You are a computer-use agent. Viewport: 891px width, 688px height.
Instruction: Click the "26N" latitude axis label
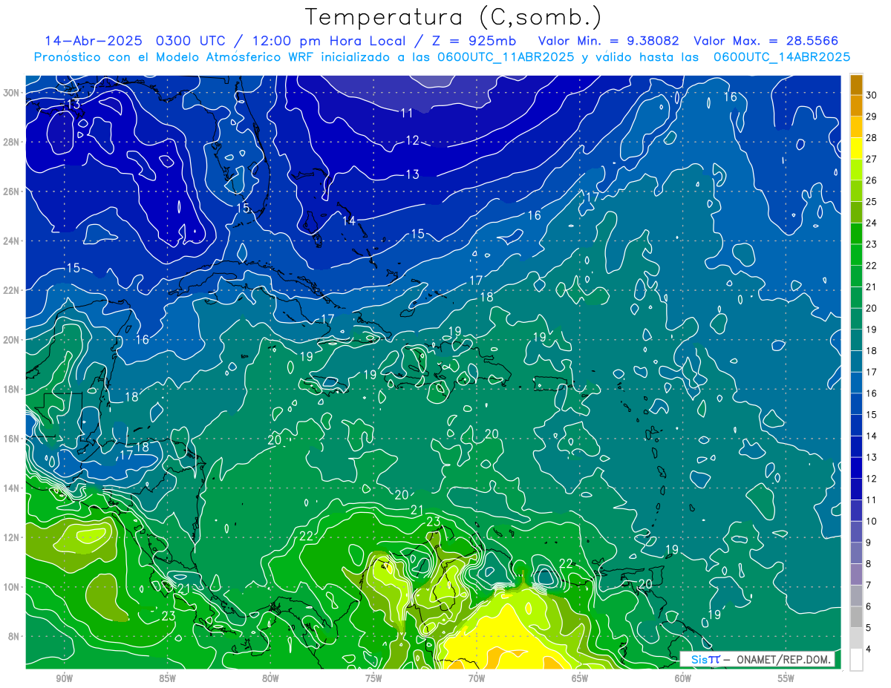12,191
